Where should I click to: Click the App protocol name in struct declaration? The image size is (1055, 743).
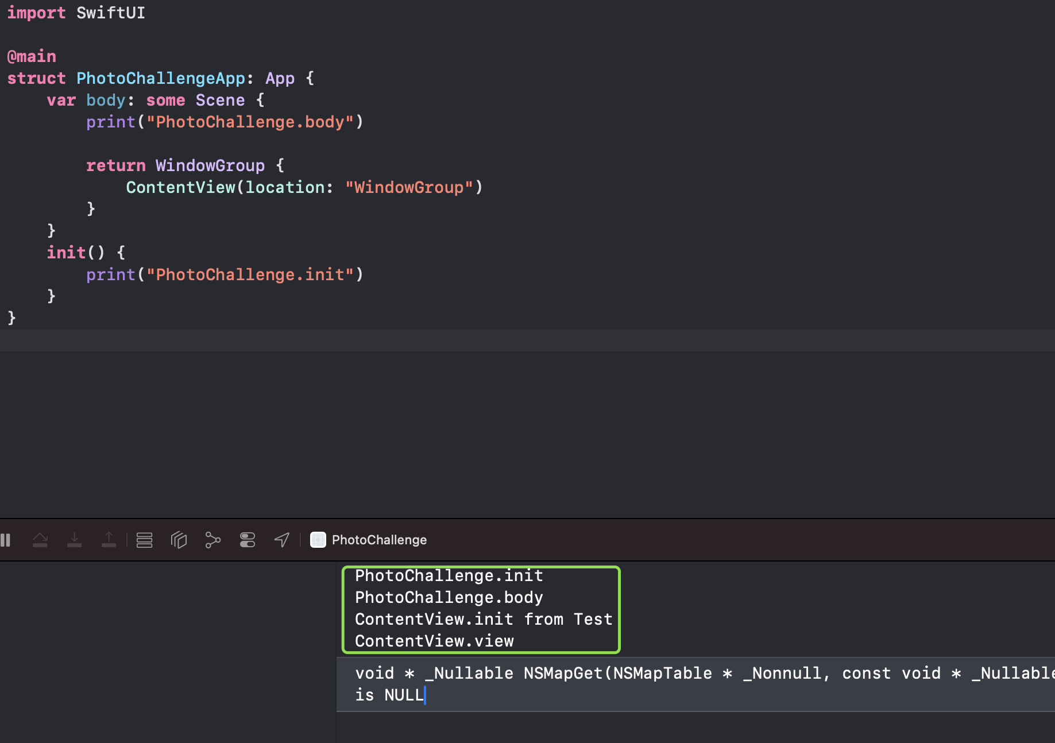280,78
